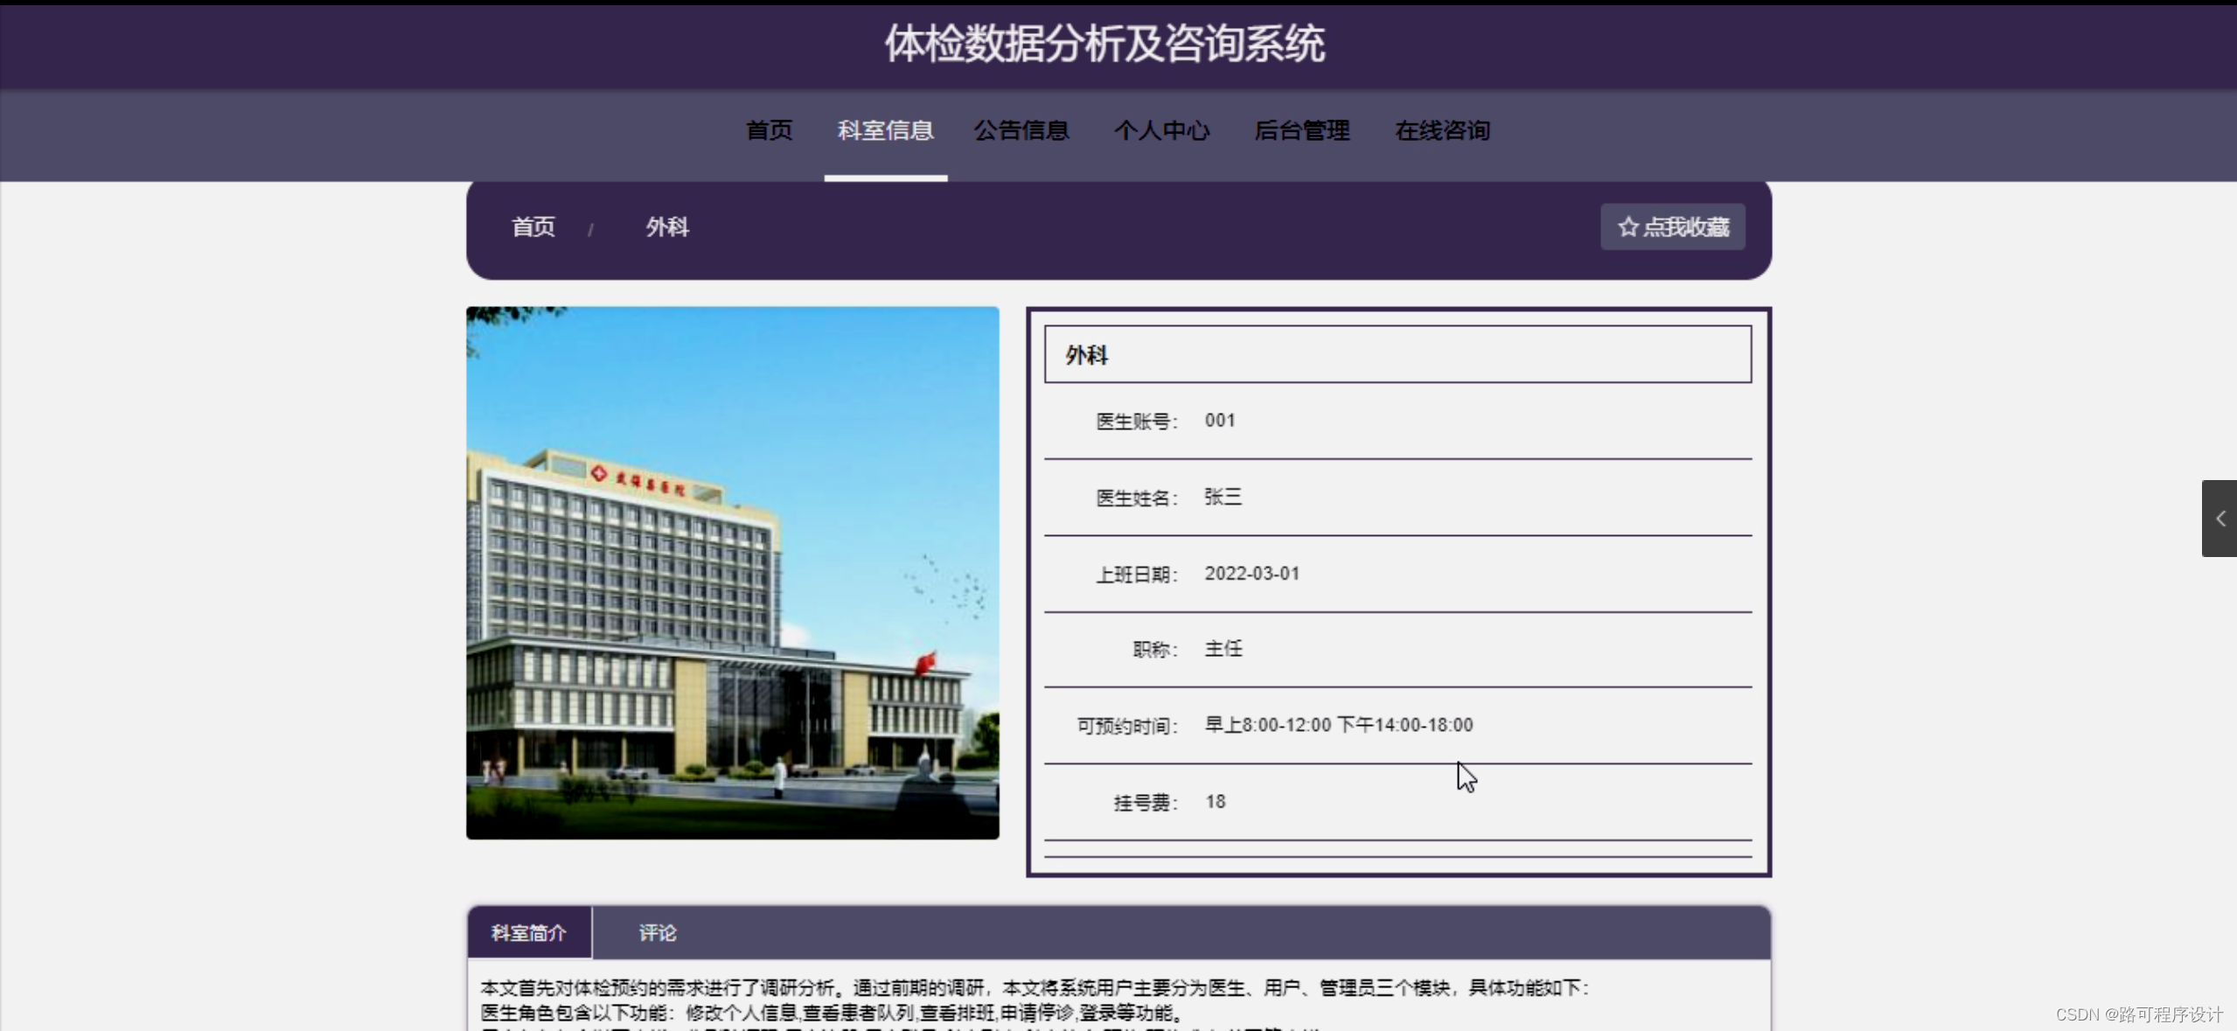Click the 体检数据分析及咨询系统 site title

(1105, 44)
